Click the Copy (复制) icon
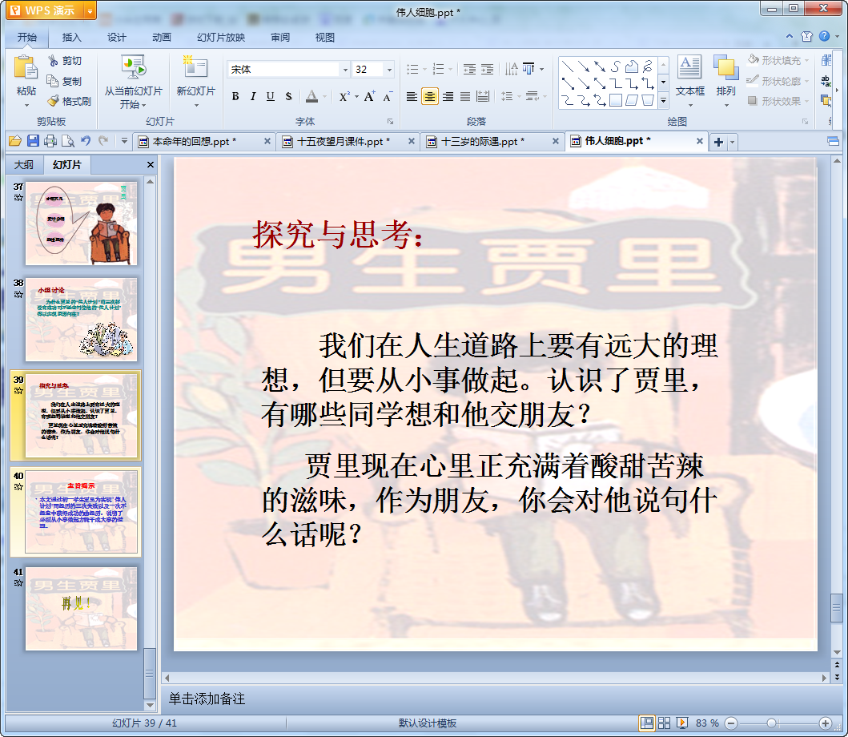Image resolution: width=848 pixels, height=737 pixels. pos(53,81)
